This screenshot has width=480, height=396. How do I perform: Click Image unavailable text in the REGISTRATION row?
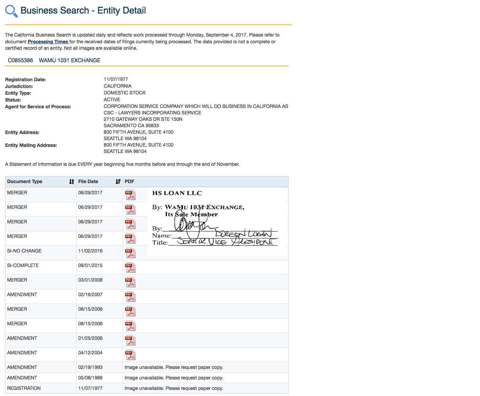click(x=174, y=388)
